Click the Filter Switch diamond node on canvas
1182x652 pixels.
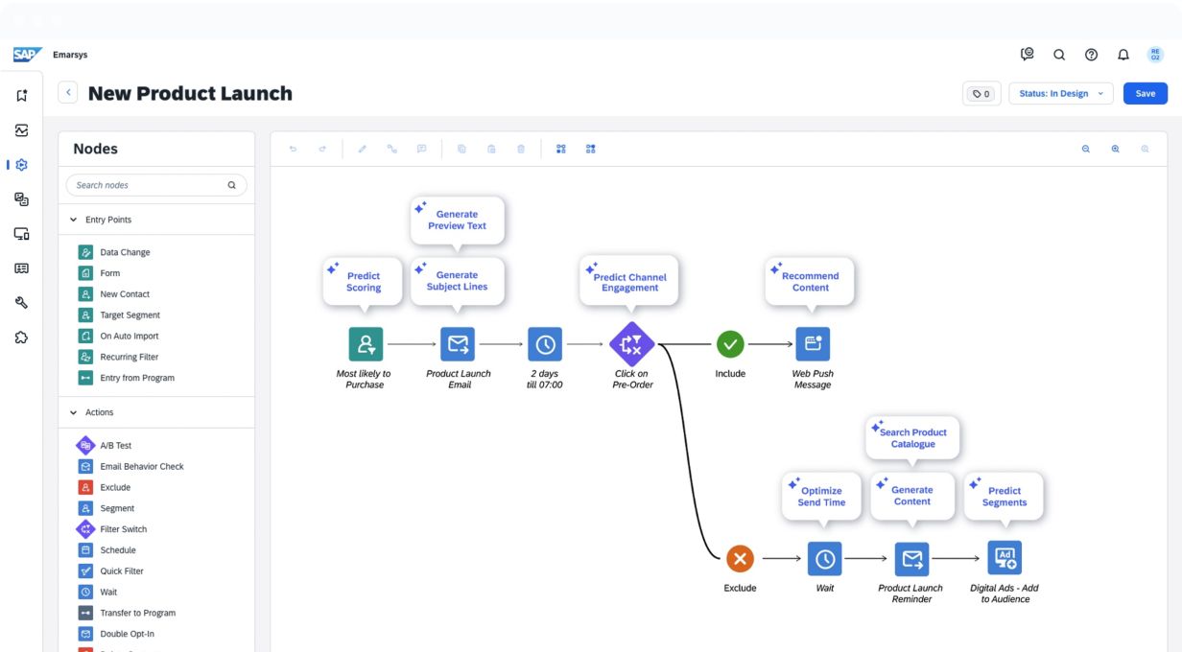631,343
